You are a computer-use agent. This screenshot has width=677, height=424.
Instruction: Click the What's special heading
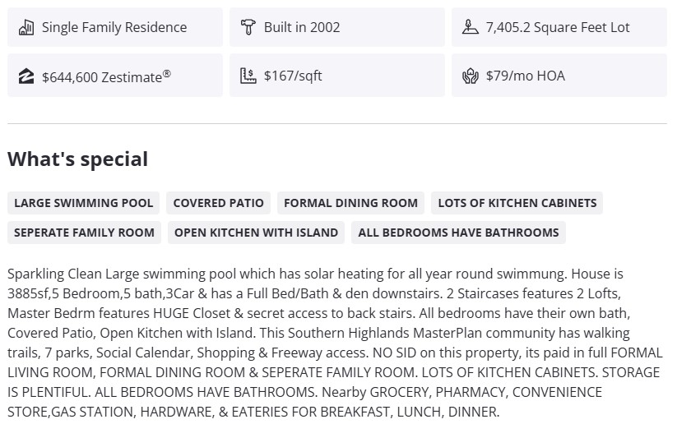[78, 159]
